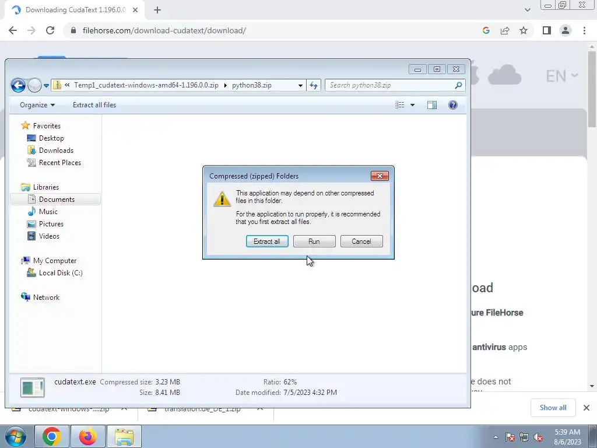Click the site lock icon
The image size is (597, 448).
[x=73, y=30]
